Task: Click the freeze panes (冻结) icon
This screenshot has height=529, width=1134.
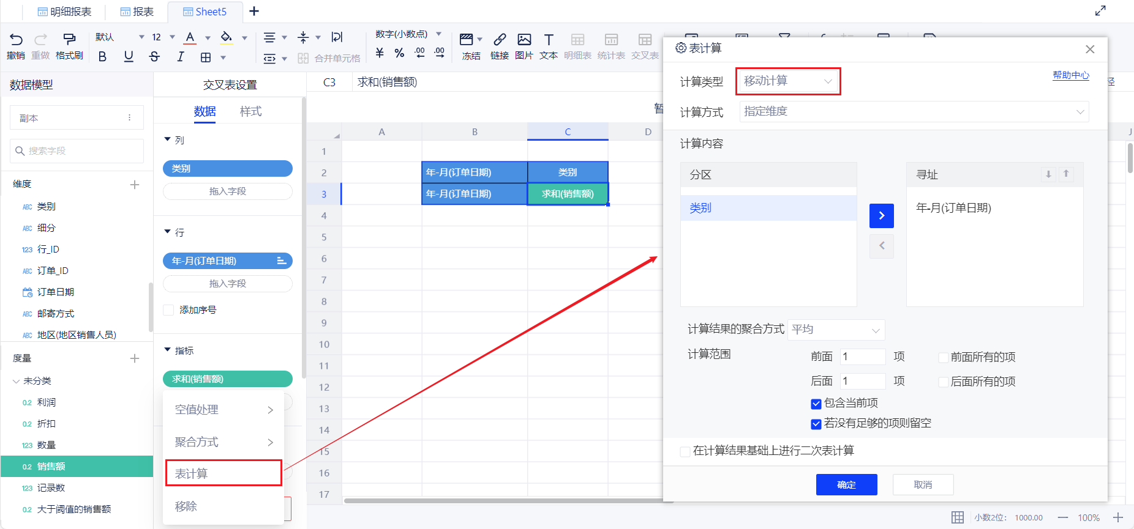Action: pyautogui.click(x=467, y=40)
